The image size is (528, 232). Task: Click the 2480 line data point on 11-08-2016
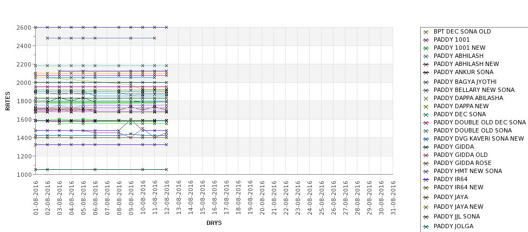click(154, 38)
